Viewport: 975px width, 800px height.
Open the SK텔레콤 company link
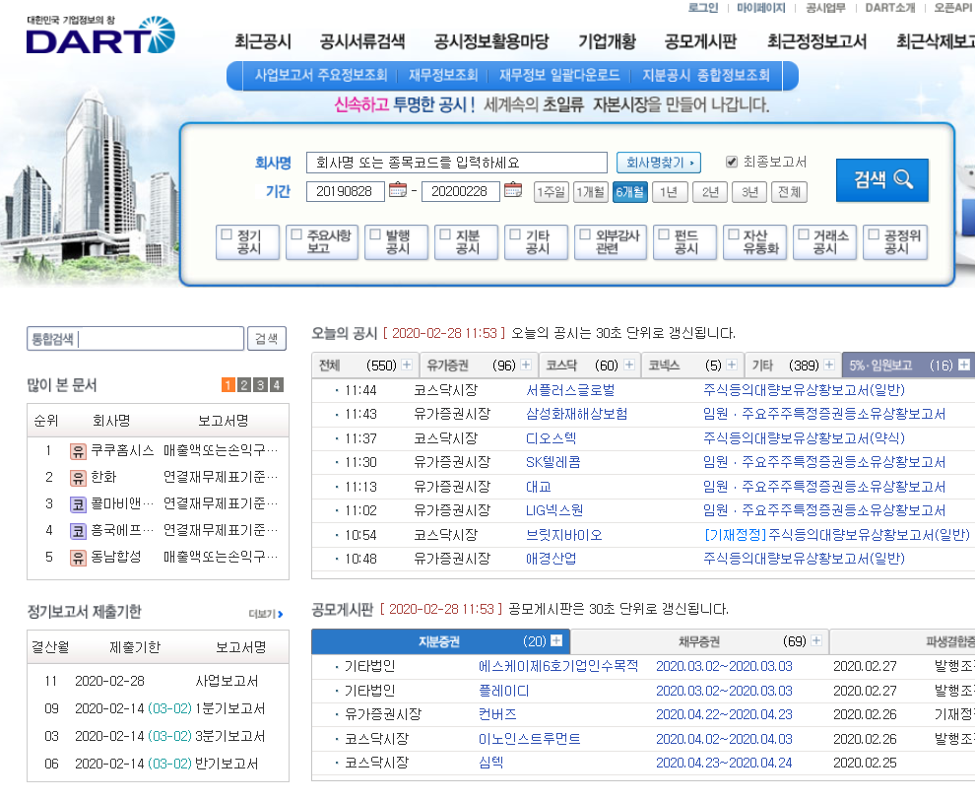(x=552, y=462)
